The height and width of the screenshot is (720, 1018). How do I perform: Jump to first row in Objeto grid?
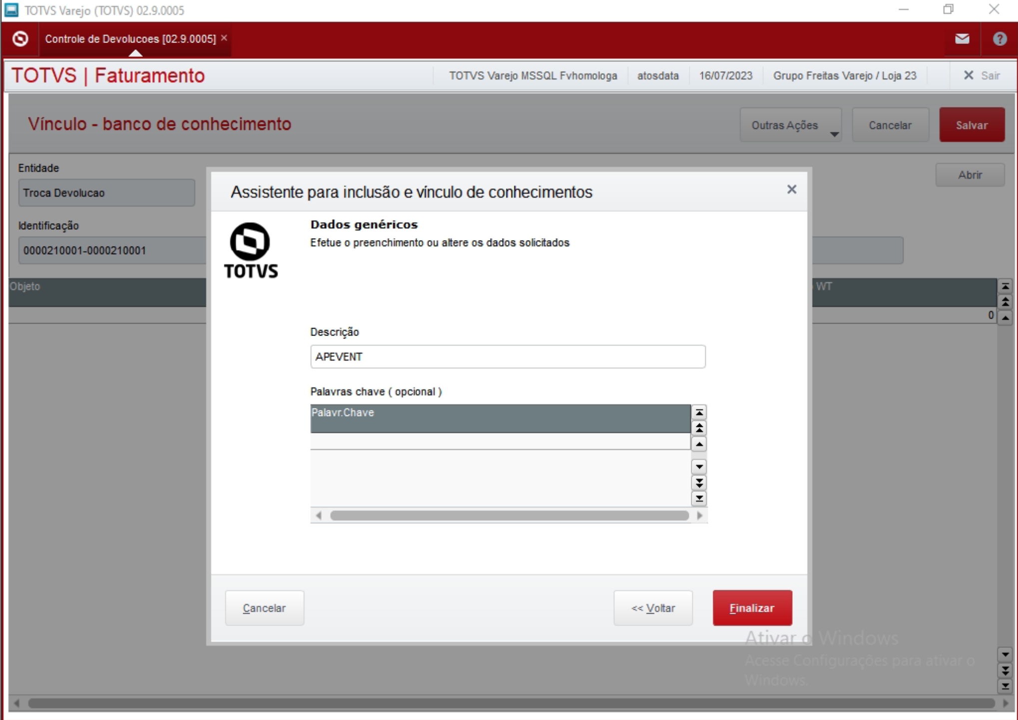1005,287
